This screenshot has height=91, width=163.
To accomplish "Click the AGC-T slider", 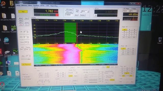I will [25, 40].
